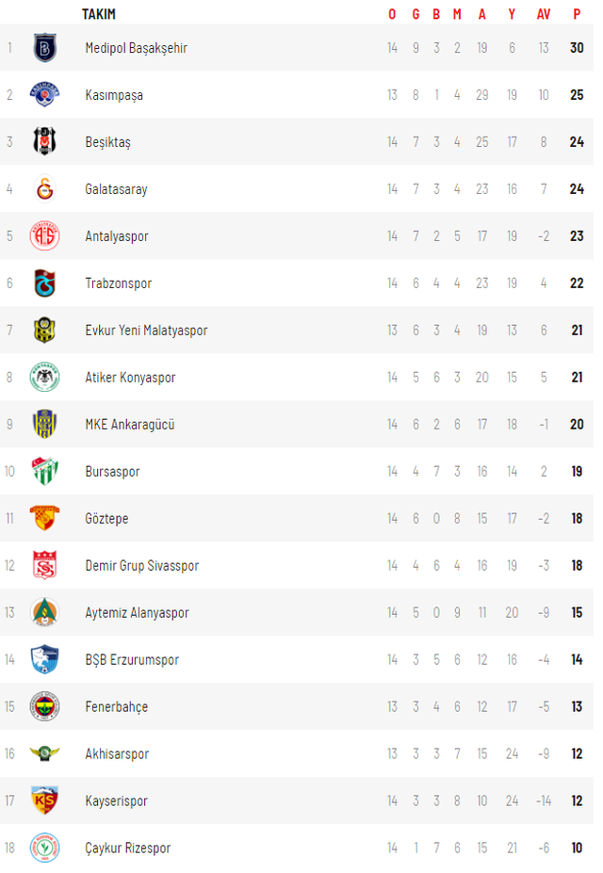Click the TAKIM column header

tap(99, 14)
